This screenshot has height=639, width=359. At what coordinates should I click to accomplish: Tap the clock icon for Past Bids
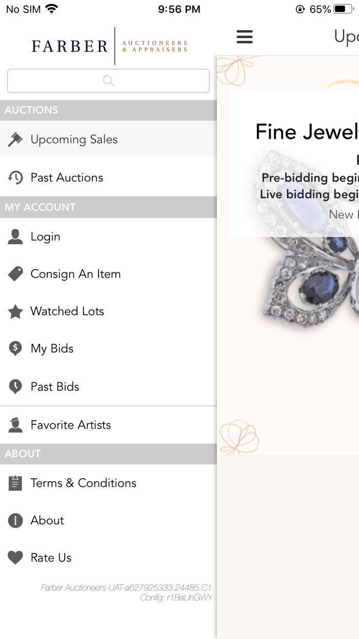15,386
